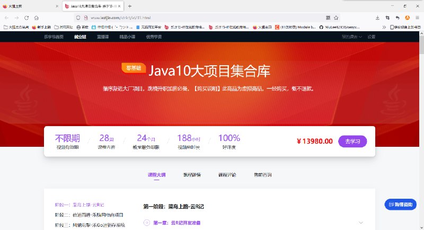
Task: Switch to the 课程评论 tab
Action: [x=227, y=175]
